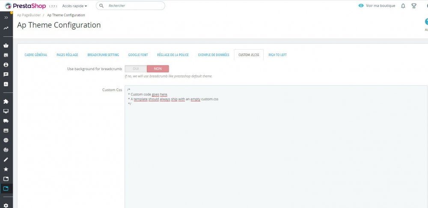Set breadcrumb background to OUI

136,69
